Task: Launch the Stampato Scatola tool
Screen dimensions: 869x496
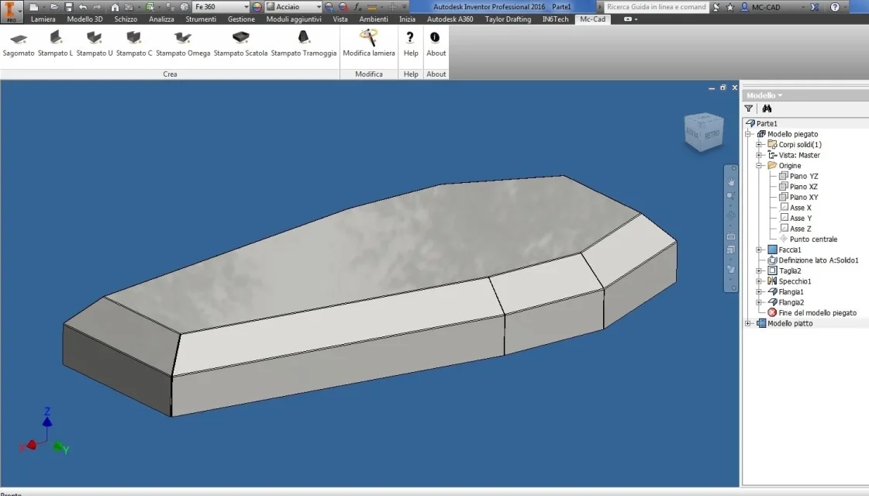Action: coord(240,43)
